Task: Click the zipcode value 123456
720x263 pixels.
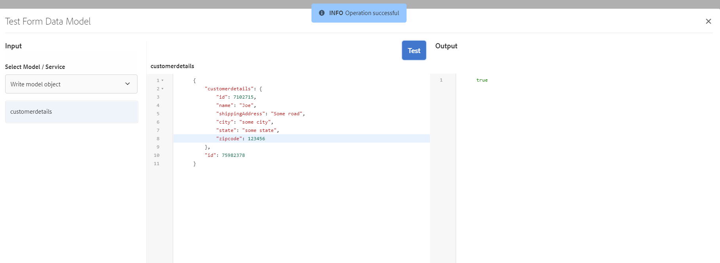Action: coord(256,139)
